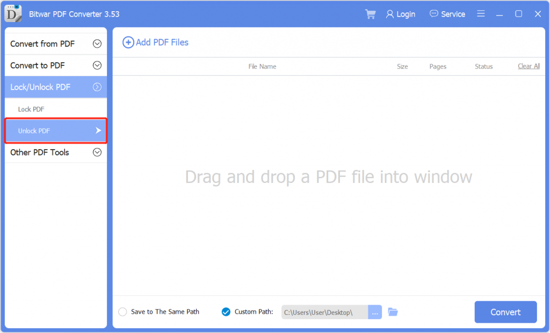The height and width of the screenshot is (333, 550).
Task: Open the hamburger menu in the title bar
Action: pyautogui.click(x=481, y=14)
